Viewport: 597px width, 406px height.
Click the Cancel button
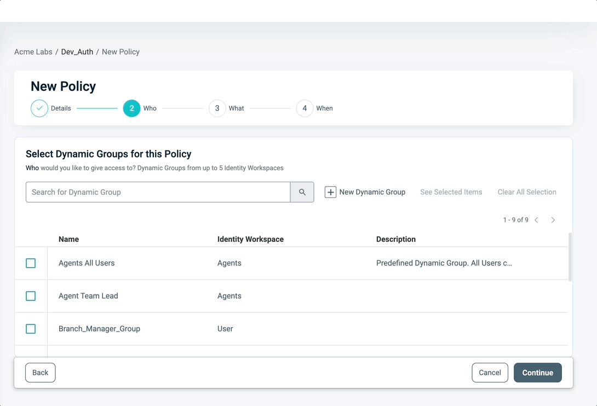[490, 373]
